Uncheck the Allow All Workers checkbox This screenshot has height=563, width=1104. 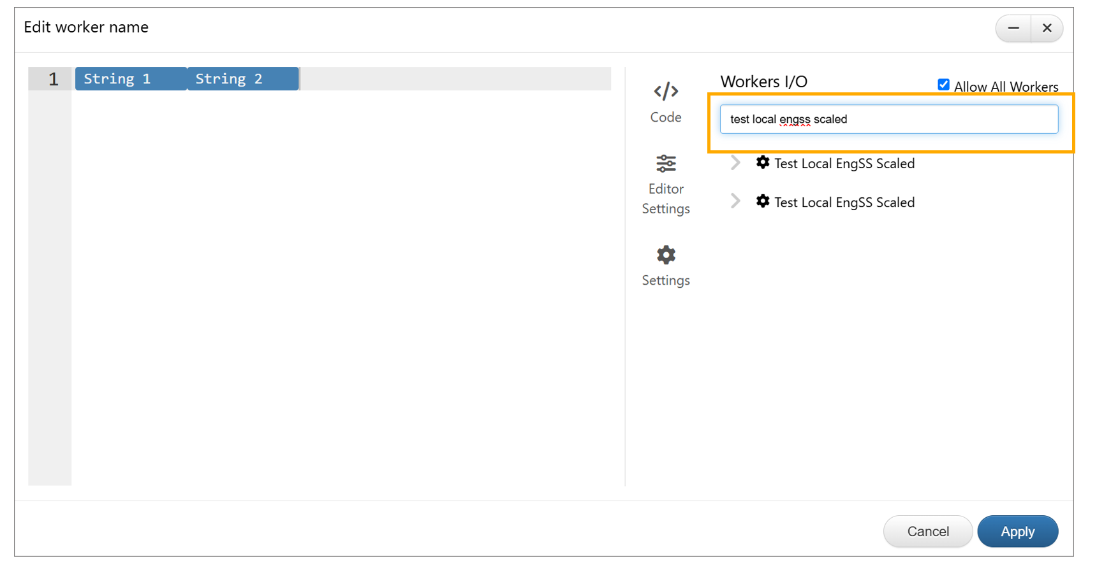pyautogui.click(x=943, y=85)
